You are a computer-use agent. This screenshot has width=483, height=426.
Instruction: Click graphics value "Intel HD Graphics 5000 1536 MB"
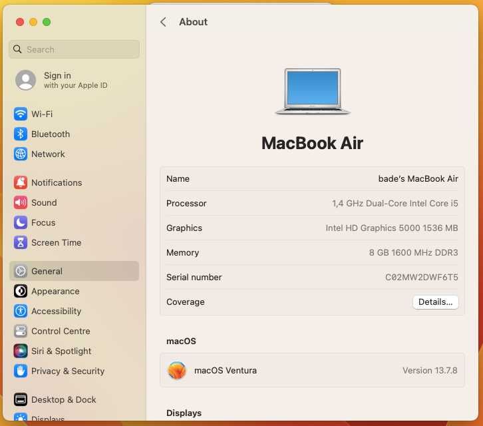(392, 228)
